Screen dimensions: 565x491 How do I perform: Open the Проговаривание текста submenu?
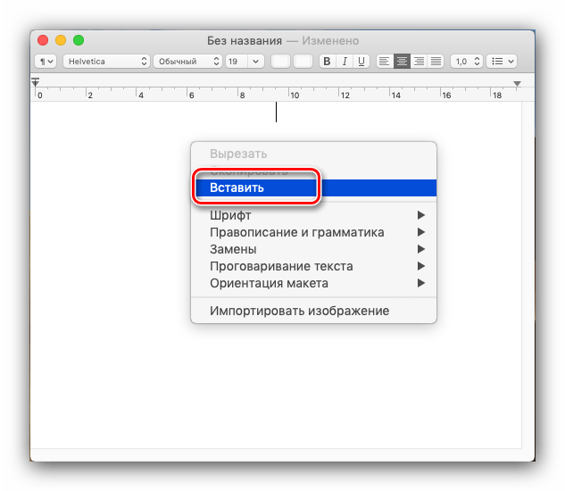313,266
